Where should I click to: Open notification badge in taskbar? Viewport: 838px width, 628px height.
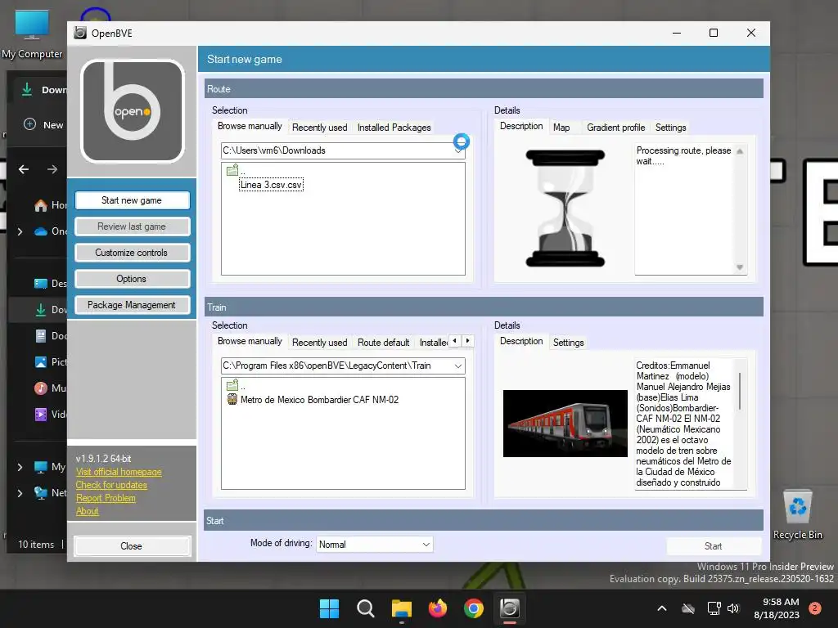coord(815,608)
